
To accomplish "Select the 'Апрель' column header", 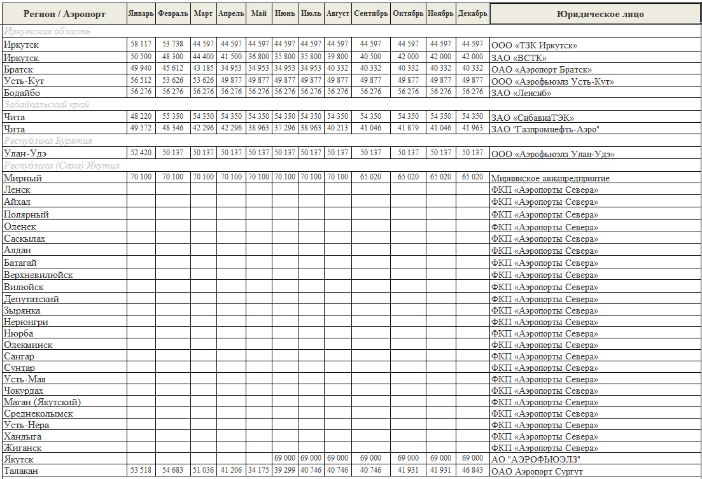I will click(x=231, y=14).
